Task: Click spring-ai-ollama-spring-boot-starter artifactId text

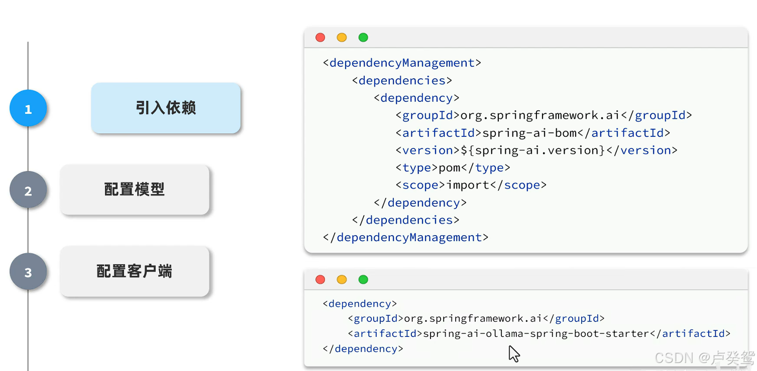Action: (x=536, y=333)
